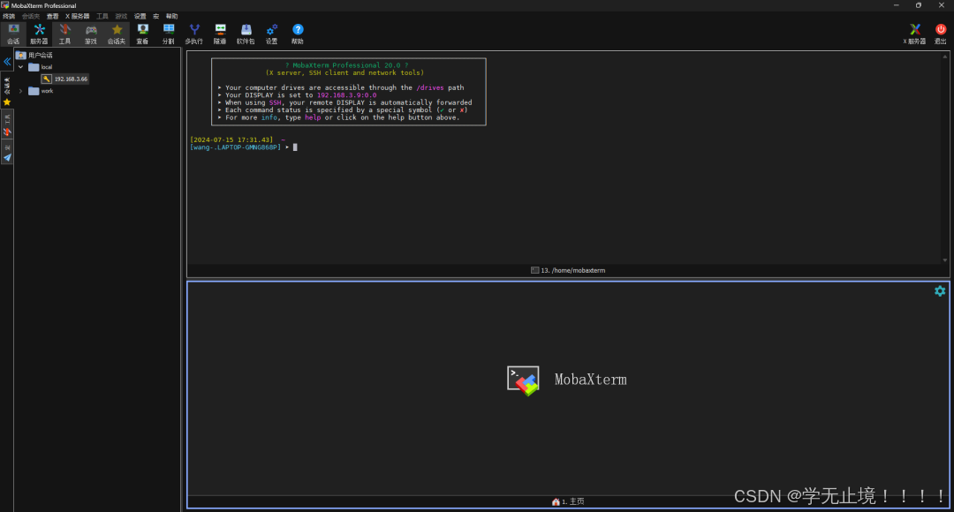Click the MobaXterm app icon in title bar

tap(5, 5)
